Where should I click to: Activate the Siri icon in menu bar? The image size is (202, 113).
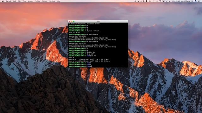[196, 1]
